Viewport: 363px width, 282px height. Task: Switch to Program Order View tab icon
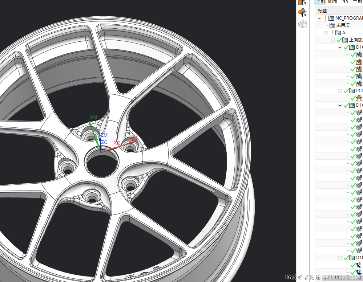321,1
